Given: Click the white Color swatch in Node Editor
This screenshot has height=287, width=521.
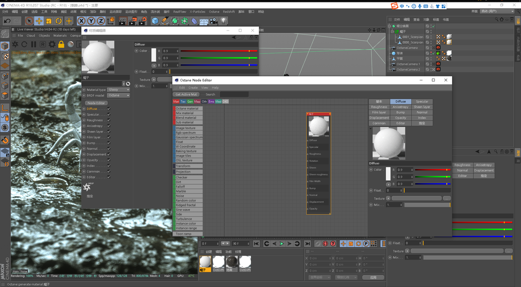Looking at the screenshot, I should pos(388,174).
